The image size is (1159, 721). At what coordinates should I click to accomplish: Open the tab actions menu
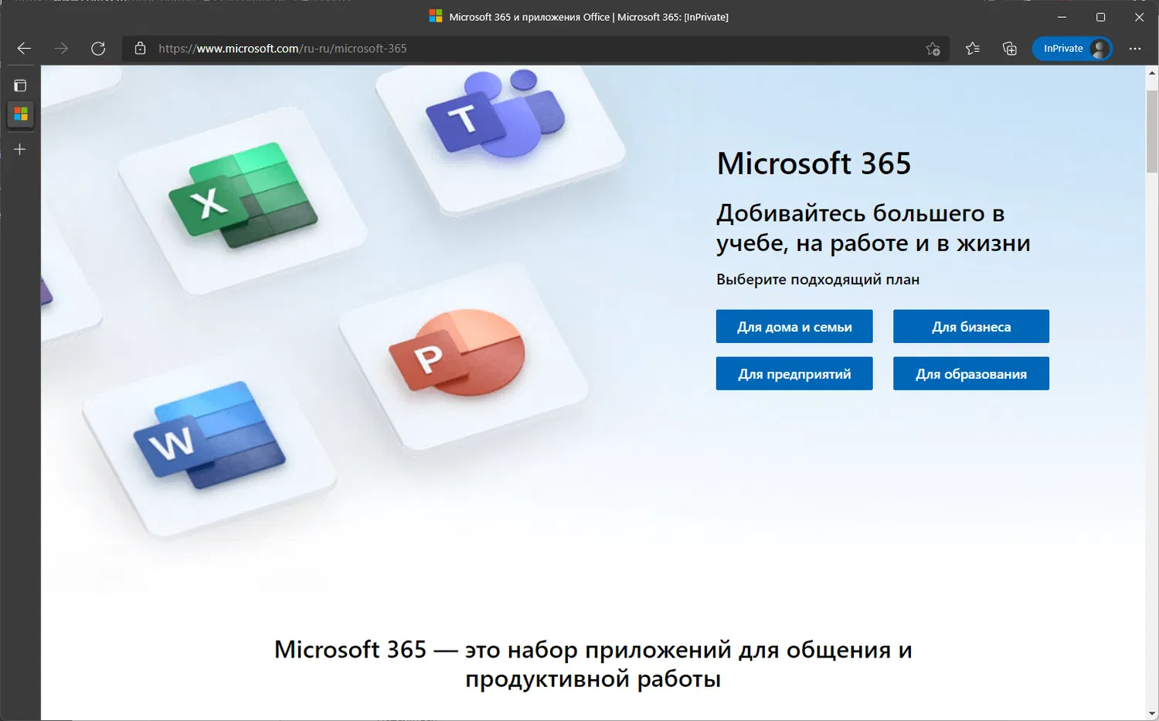[20, 86]
